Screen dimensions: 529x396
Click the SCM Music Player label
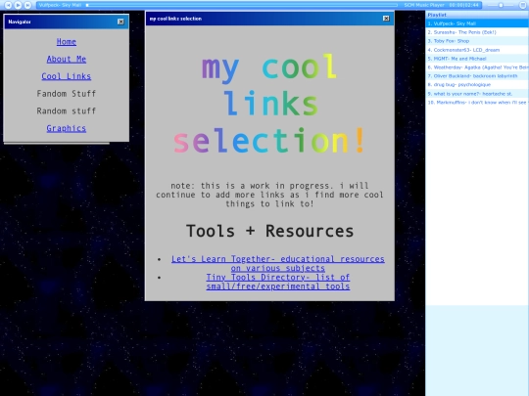point(424,5)
